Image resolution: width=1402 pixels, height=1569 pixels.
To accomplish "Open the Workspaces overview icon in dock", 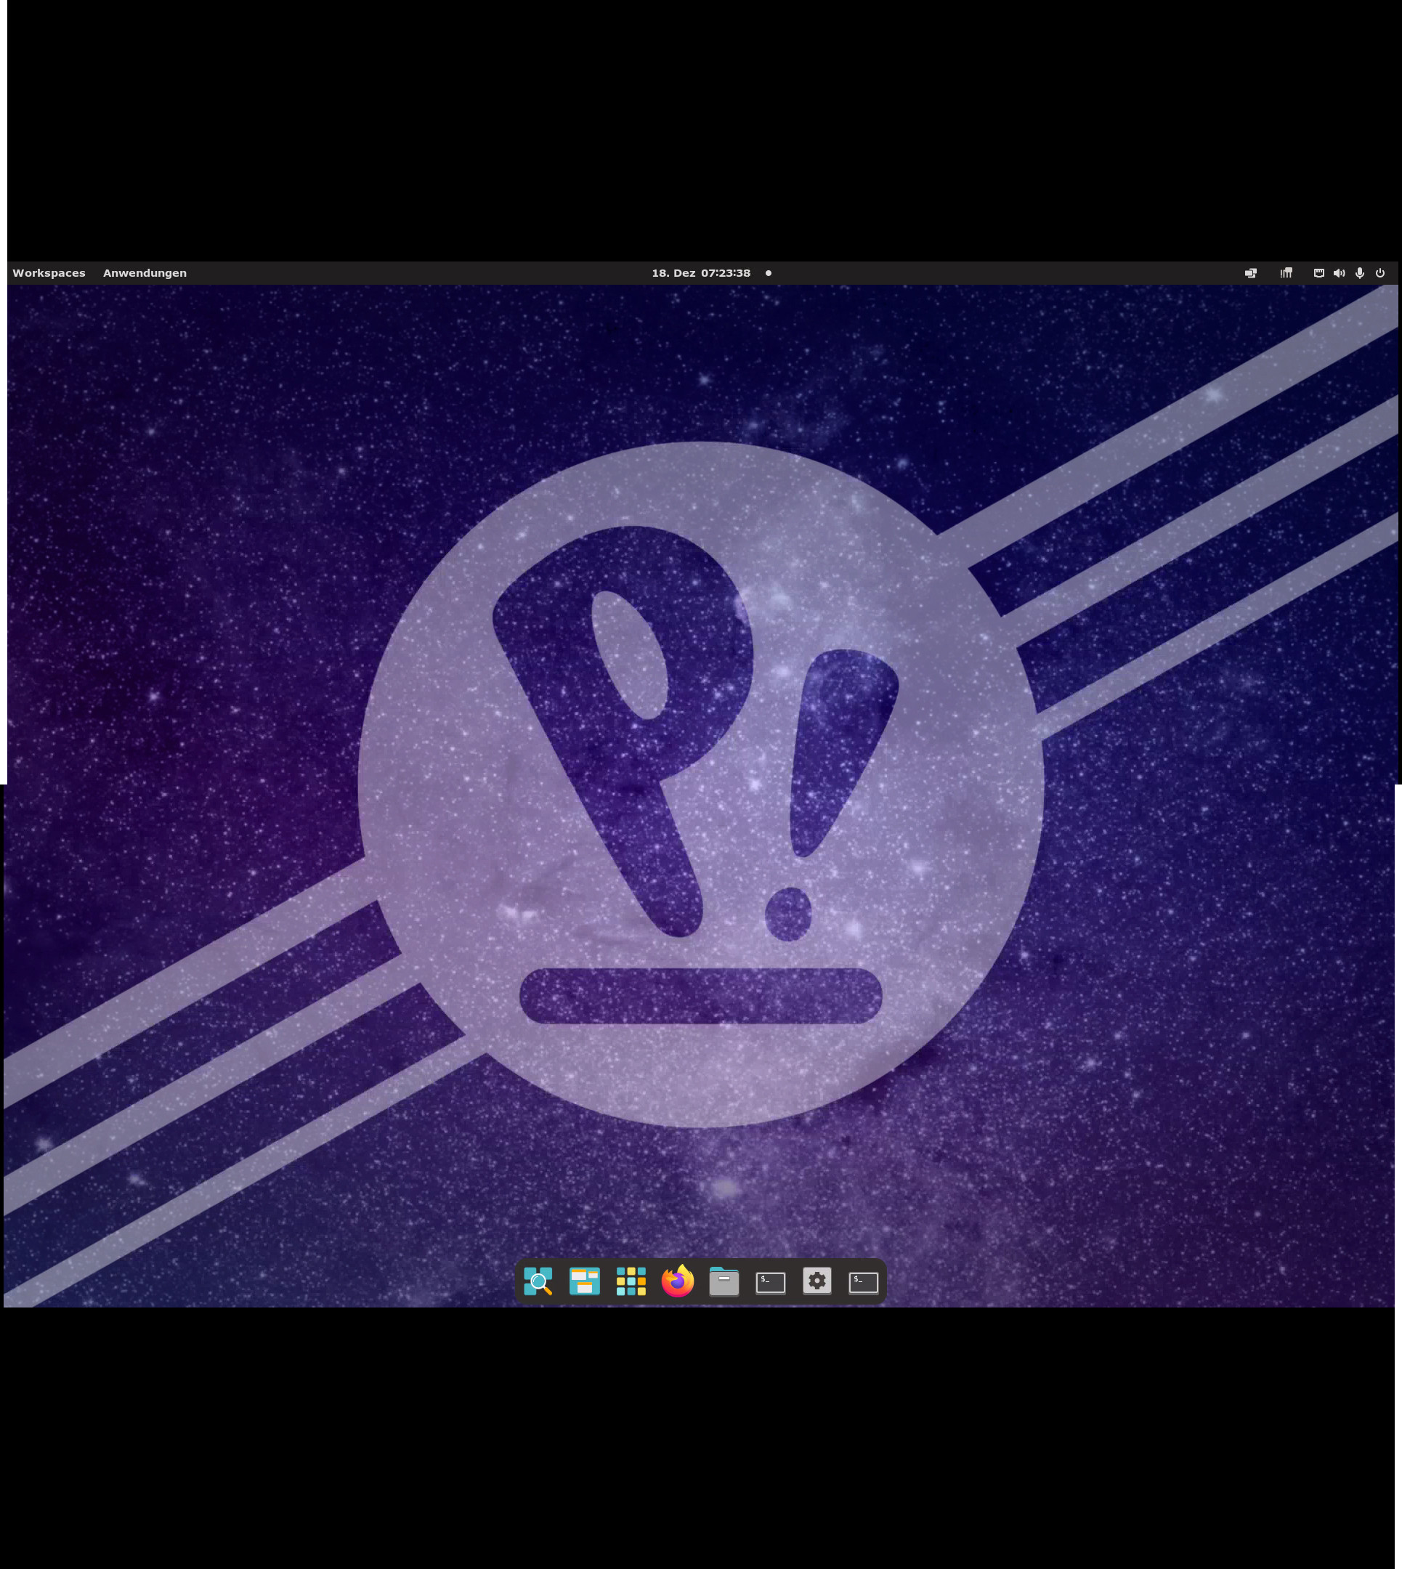I will click(584, 1281).
